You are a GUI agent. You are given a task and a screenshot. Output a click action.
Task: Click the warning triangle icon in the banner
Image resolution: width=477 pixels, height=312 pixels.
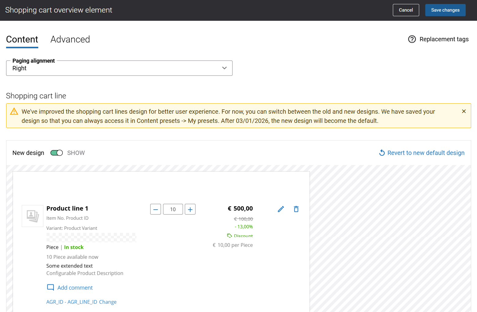(x=14, y=112)
